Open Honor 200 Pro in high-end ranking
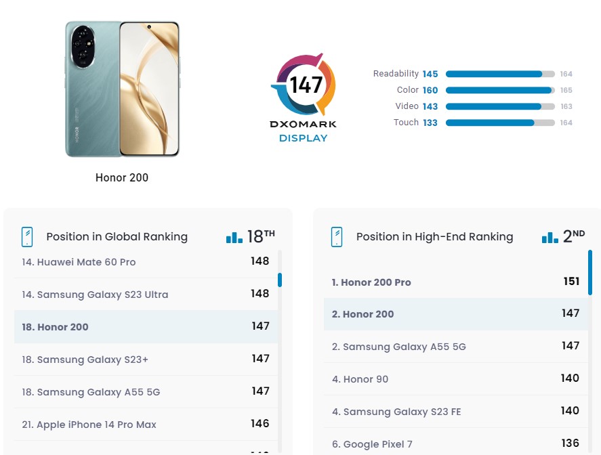This screenshot has height=455, width=601. pyautogui.click(x=456, y=282)
